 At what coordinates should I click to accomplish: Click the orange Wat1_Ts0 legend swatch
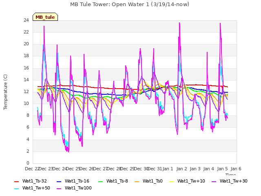[x=137, y=181]
